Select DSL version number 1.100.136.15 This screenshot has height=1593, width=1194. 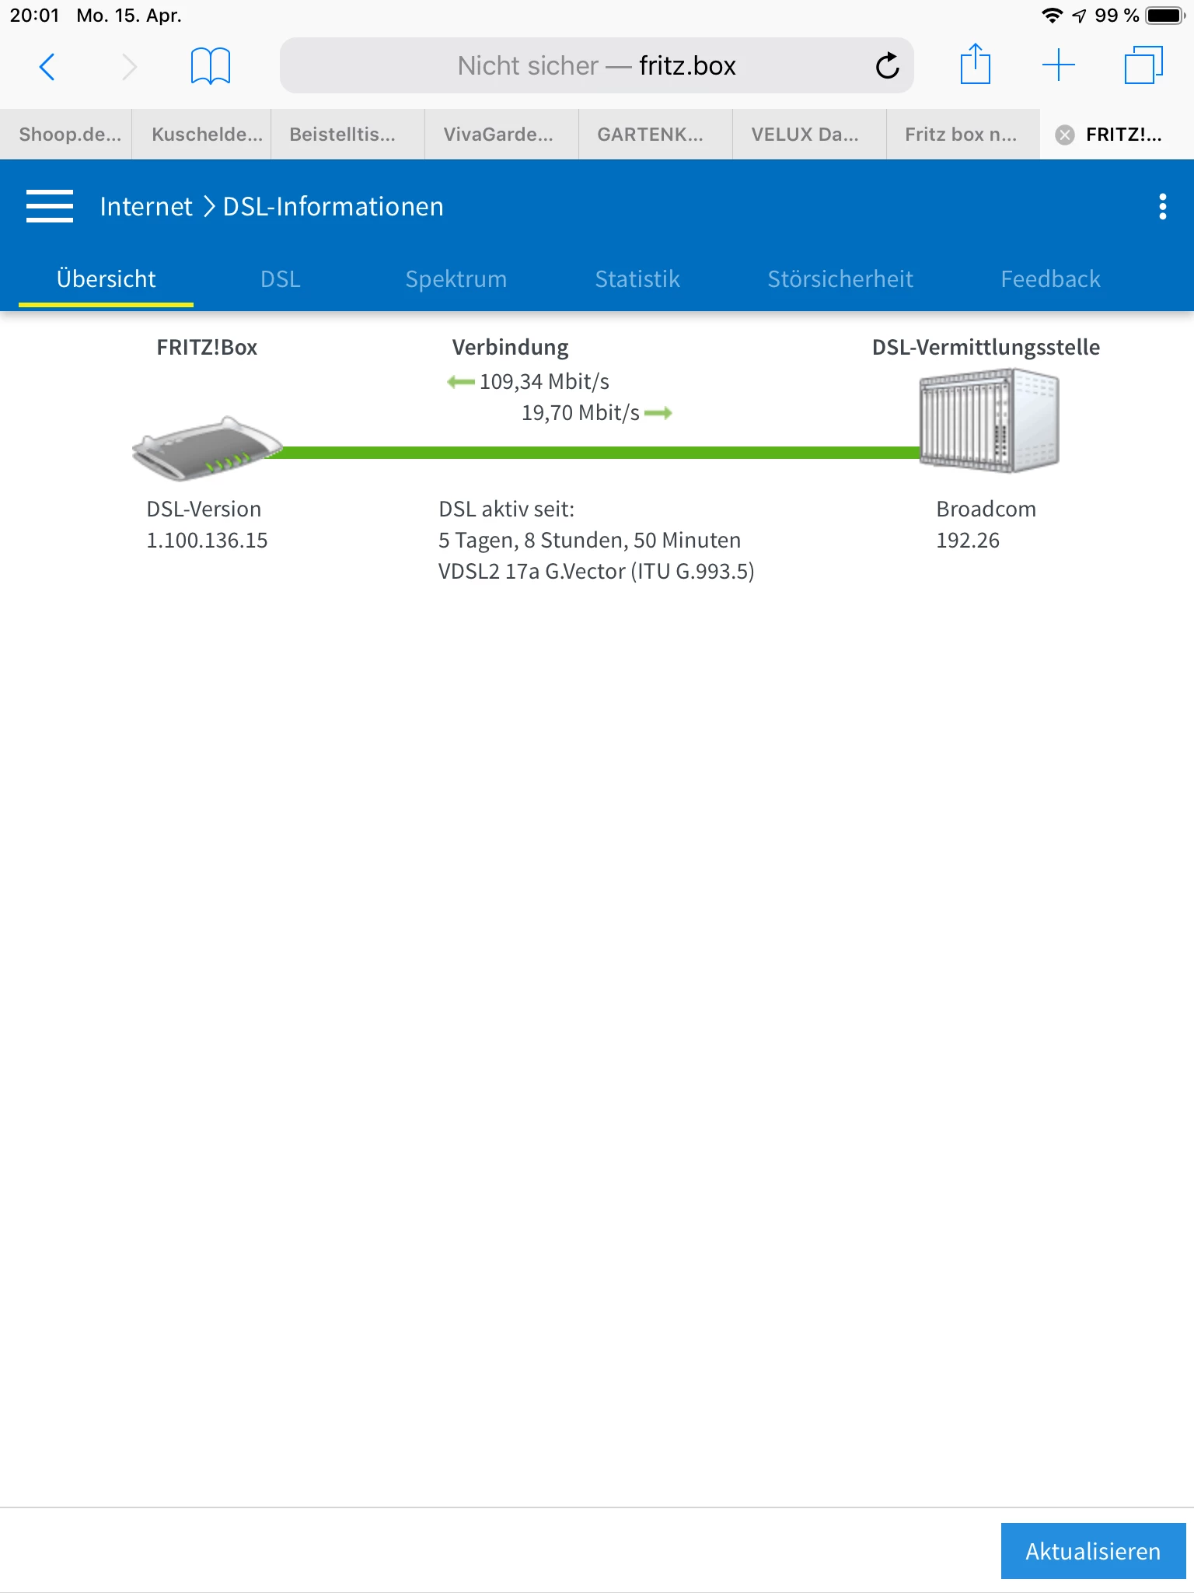[x=207, y=540]
